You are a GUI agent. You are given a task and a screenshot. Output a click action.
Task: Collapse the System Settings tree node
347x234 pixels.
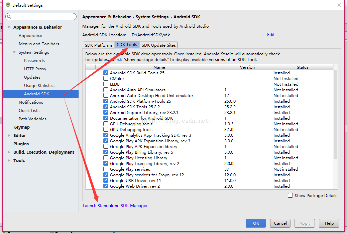point(14,52)
